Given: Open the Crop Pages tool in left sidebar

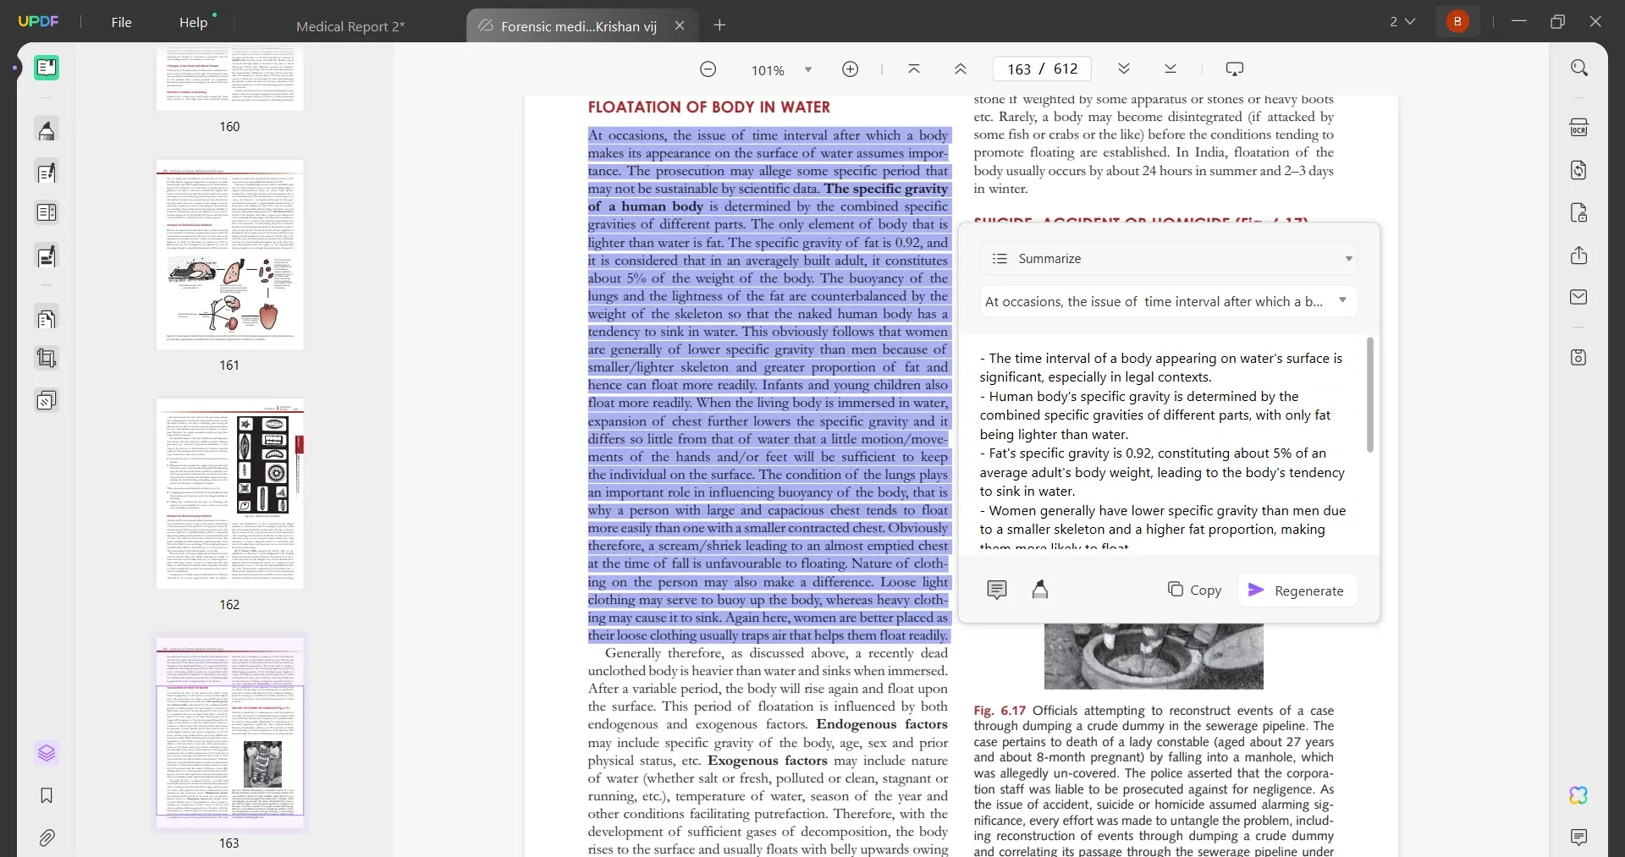Looking at the screenshot, I should tap(47, 359).
